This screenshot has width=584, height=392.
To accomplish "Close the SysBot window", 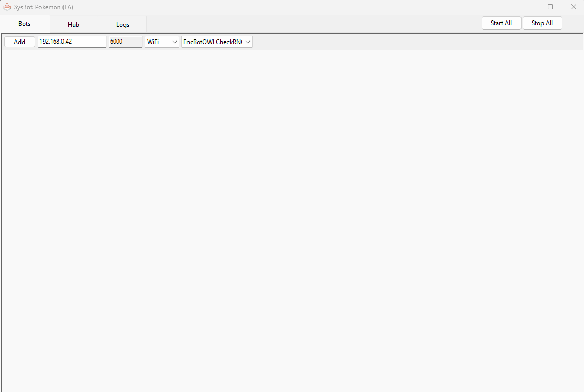I will click(574, 7).
